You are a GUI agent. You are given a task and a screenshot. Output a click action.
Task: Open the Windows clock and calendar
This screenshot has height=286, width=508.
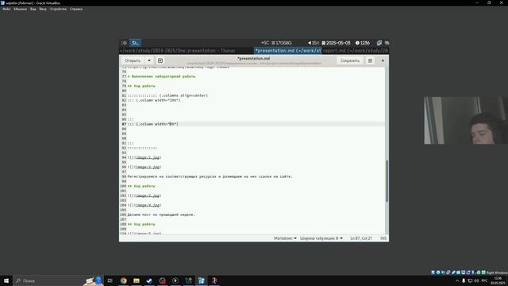498,280
